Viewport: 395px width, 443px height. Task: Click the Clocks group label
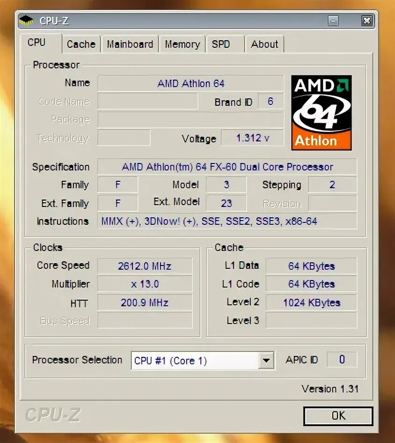48,248
